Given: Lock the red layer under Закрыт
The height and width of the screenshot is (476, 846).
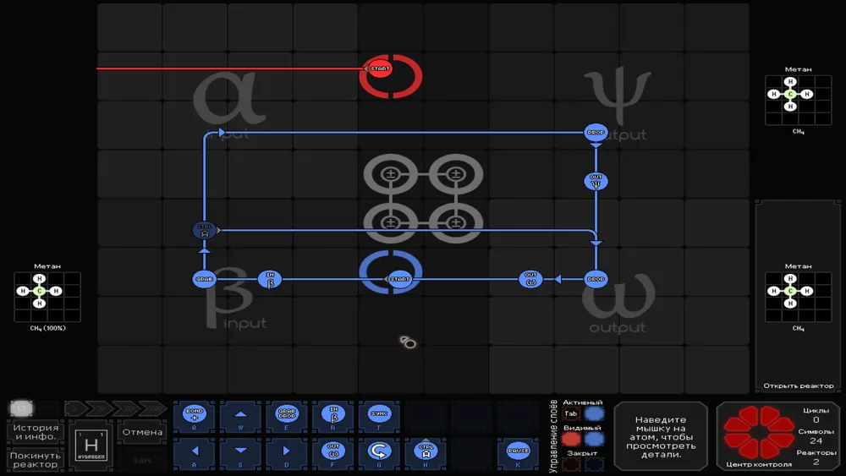Looking at the screenshot, I should click(x=571, y=463).
